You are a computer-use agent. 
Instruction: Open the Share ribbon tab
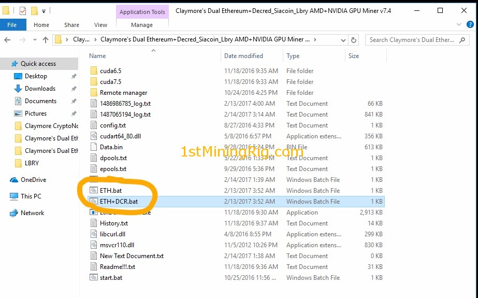[x=71, y=25]
